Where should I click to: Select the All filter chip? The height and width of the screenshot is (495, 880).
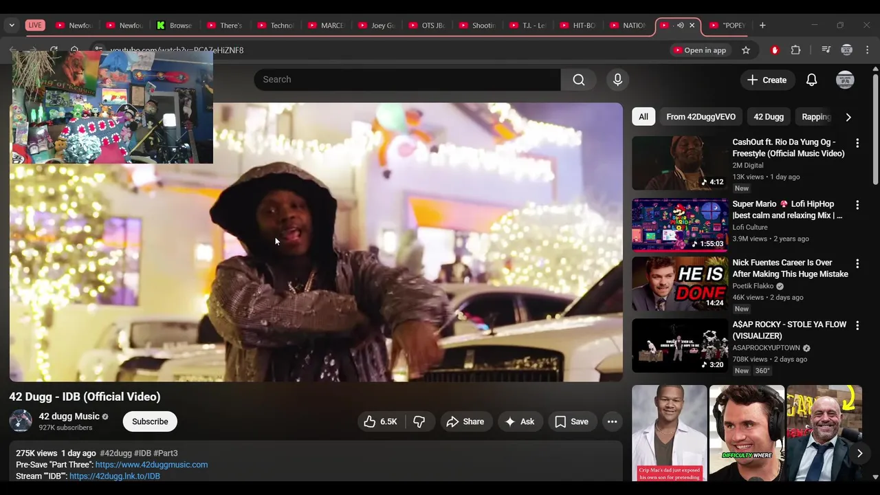643,117
